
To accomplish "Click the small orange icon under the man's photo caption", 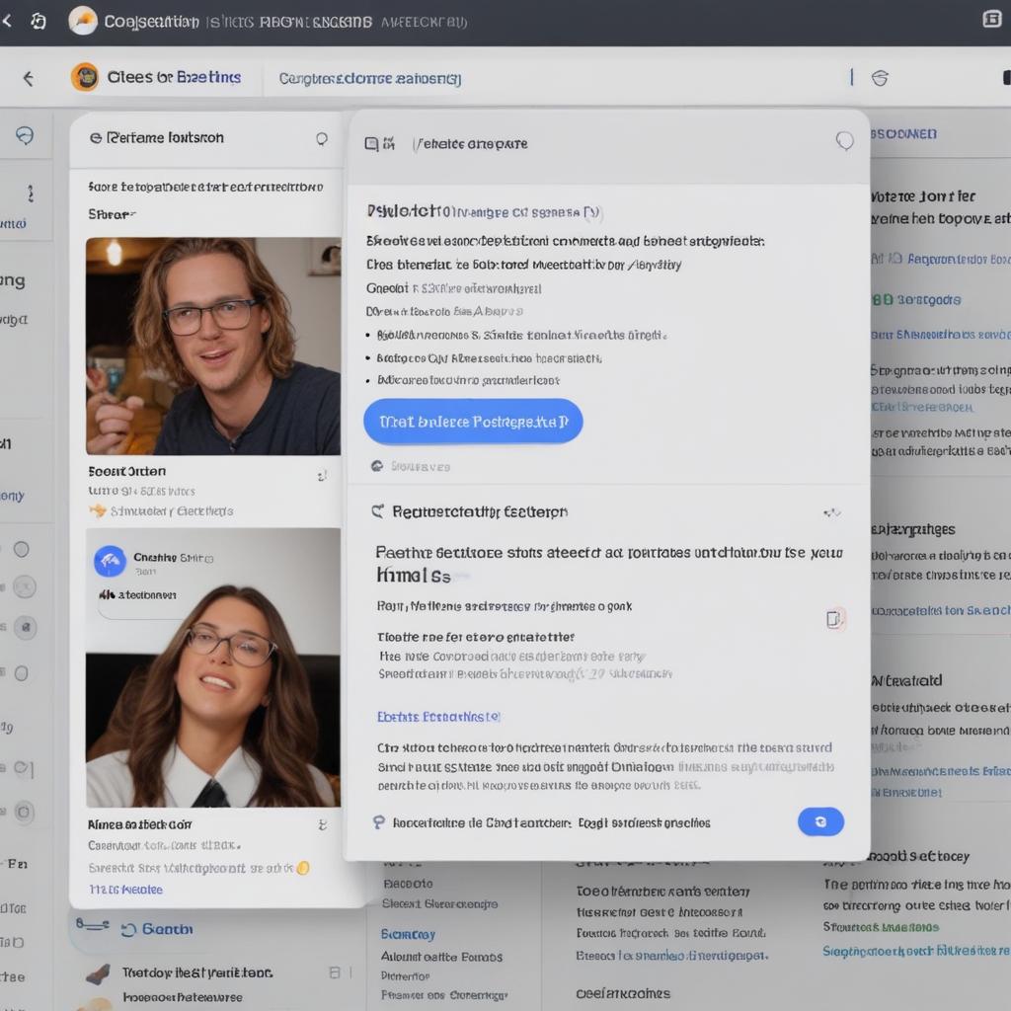I will [98, 511].
